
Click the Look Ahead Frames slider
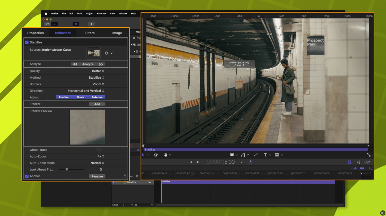coord(67,169)
